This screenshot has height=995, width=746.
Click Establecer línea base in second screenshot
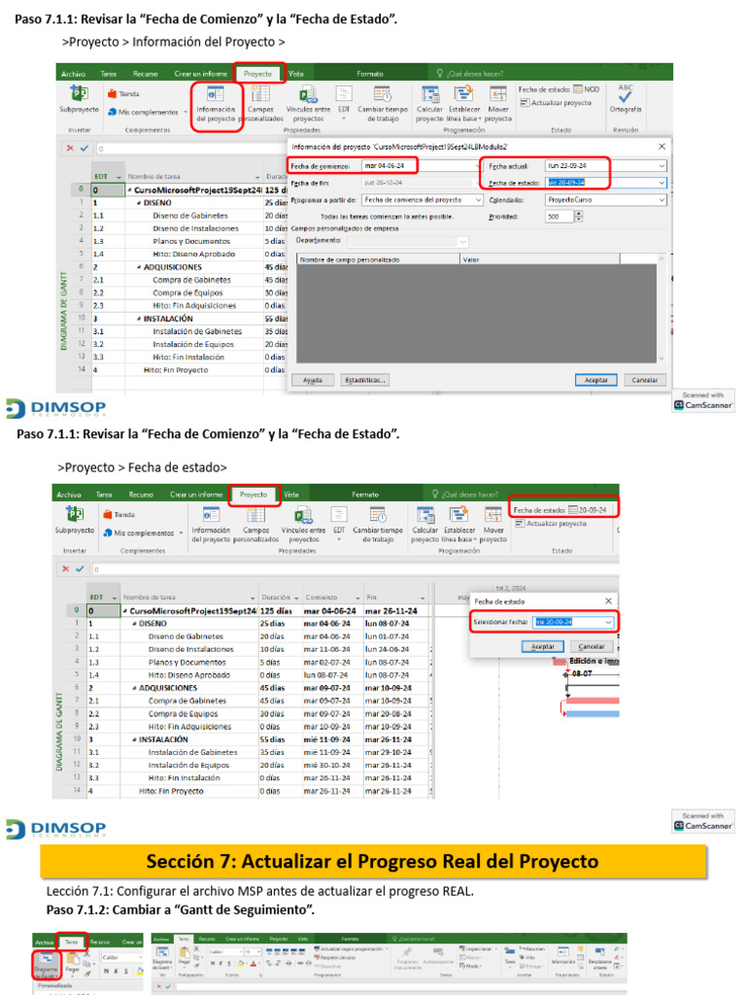pos(459,526)
